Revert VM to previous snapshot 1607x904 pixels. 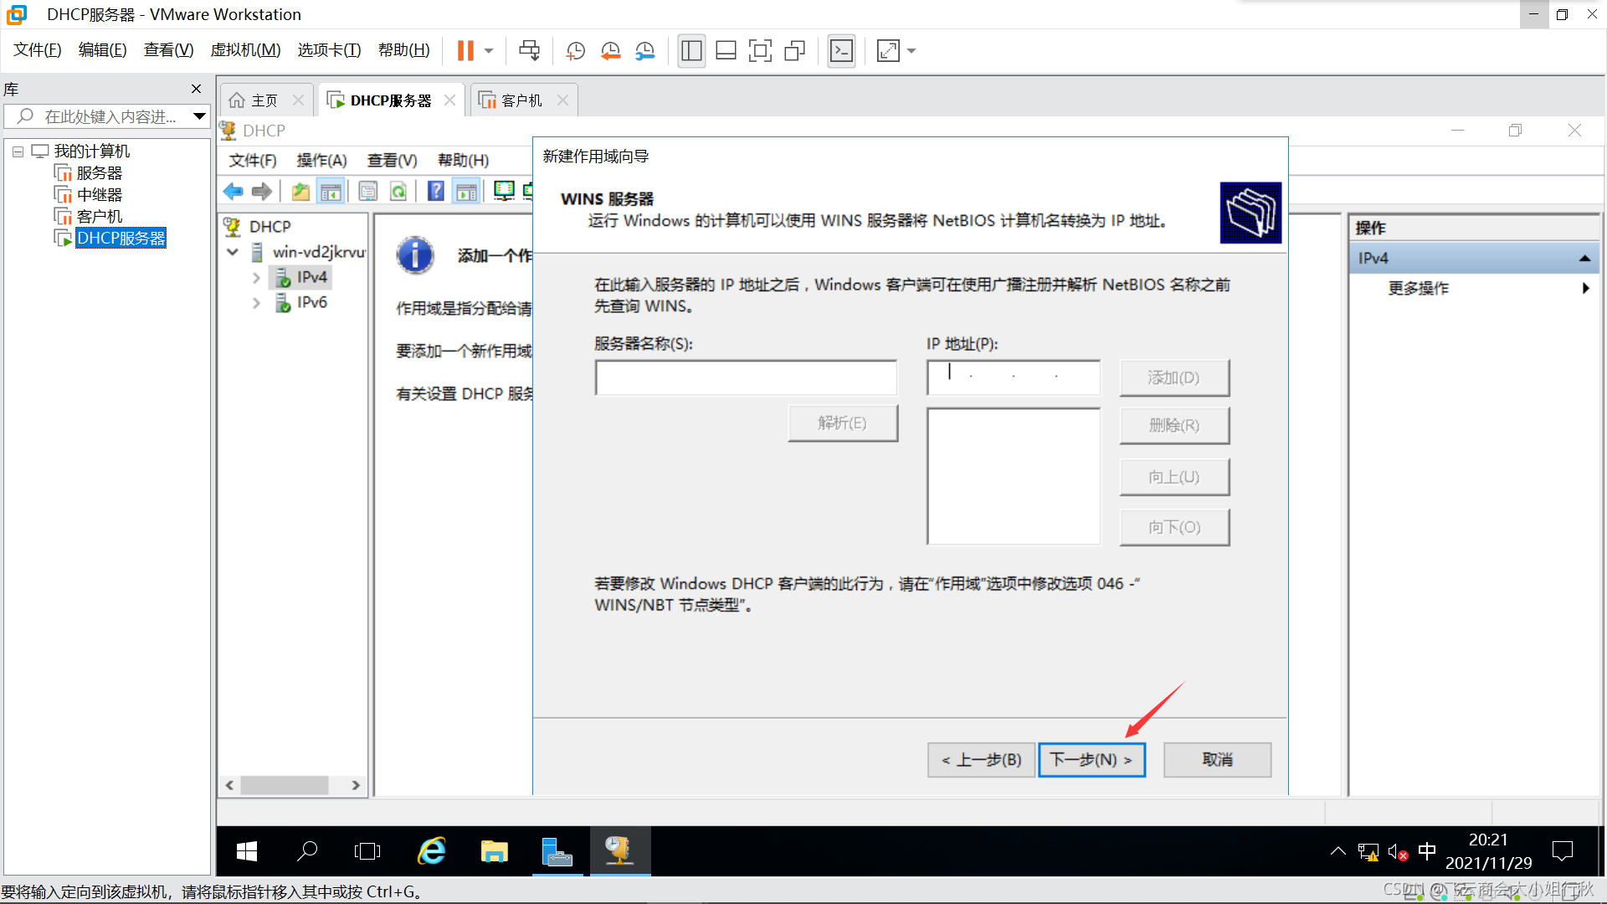pos(610,51)
